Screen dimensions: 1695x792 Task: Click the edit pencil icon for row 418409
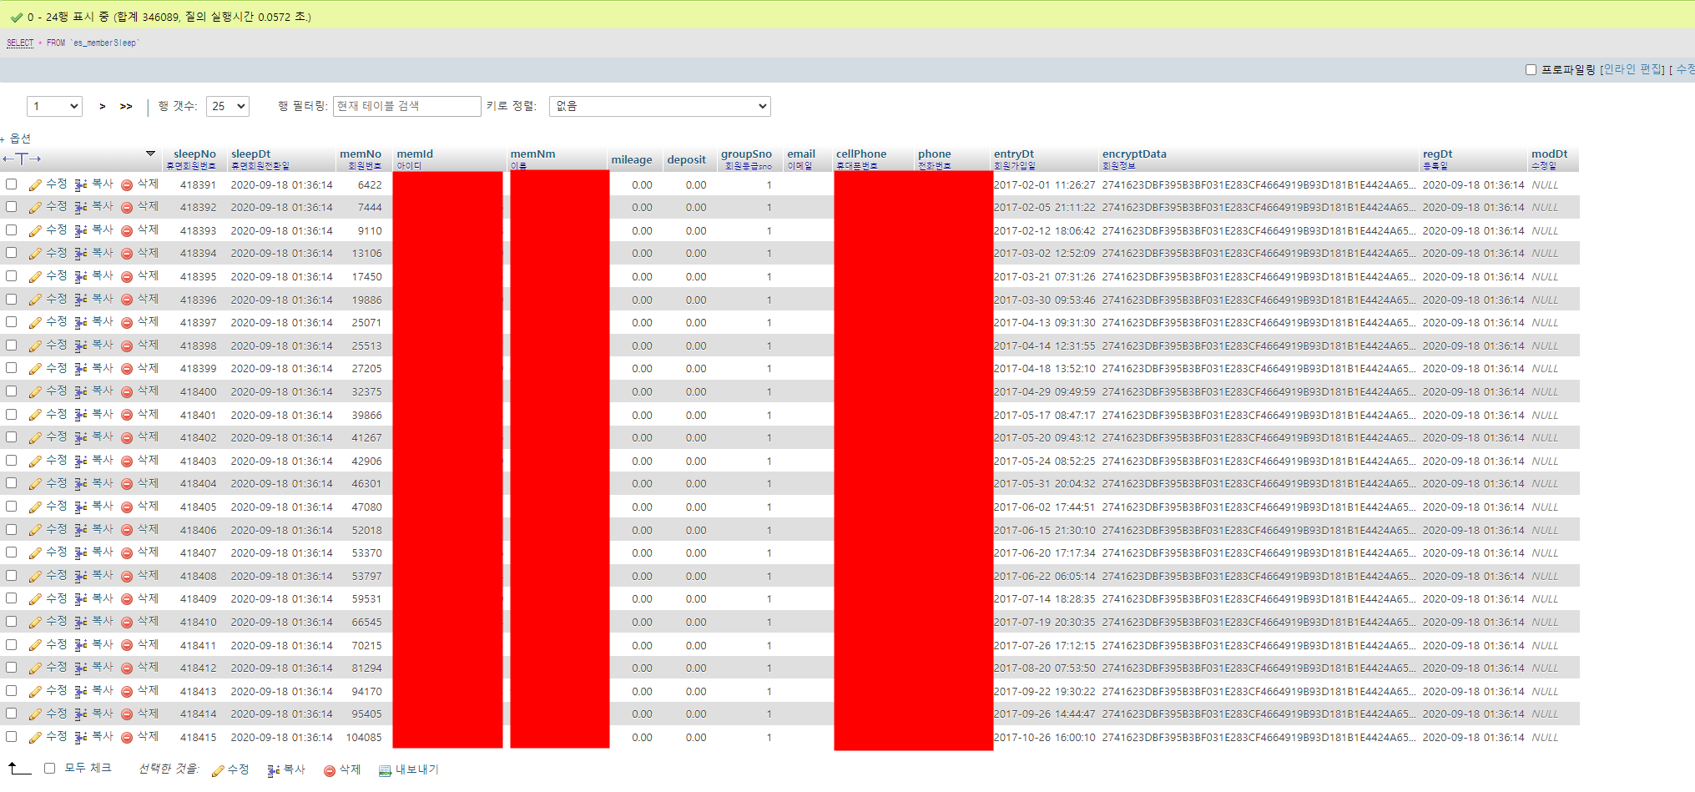(35, 599)
